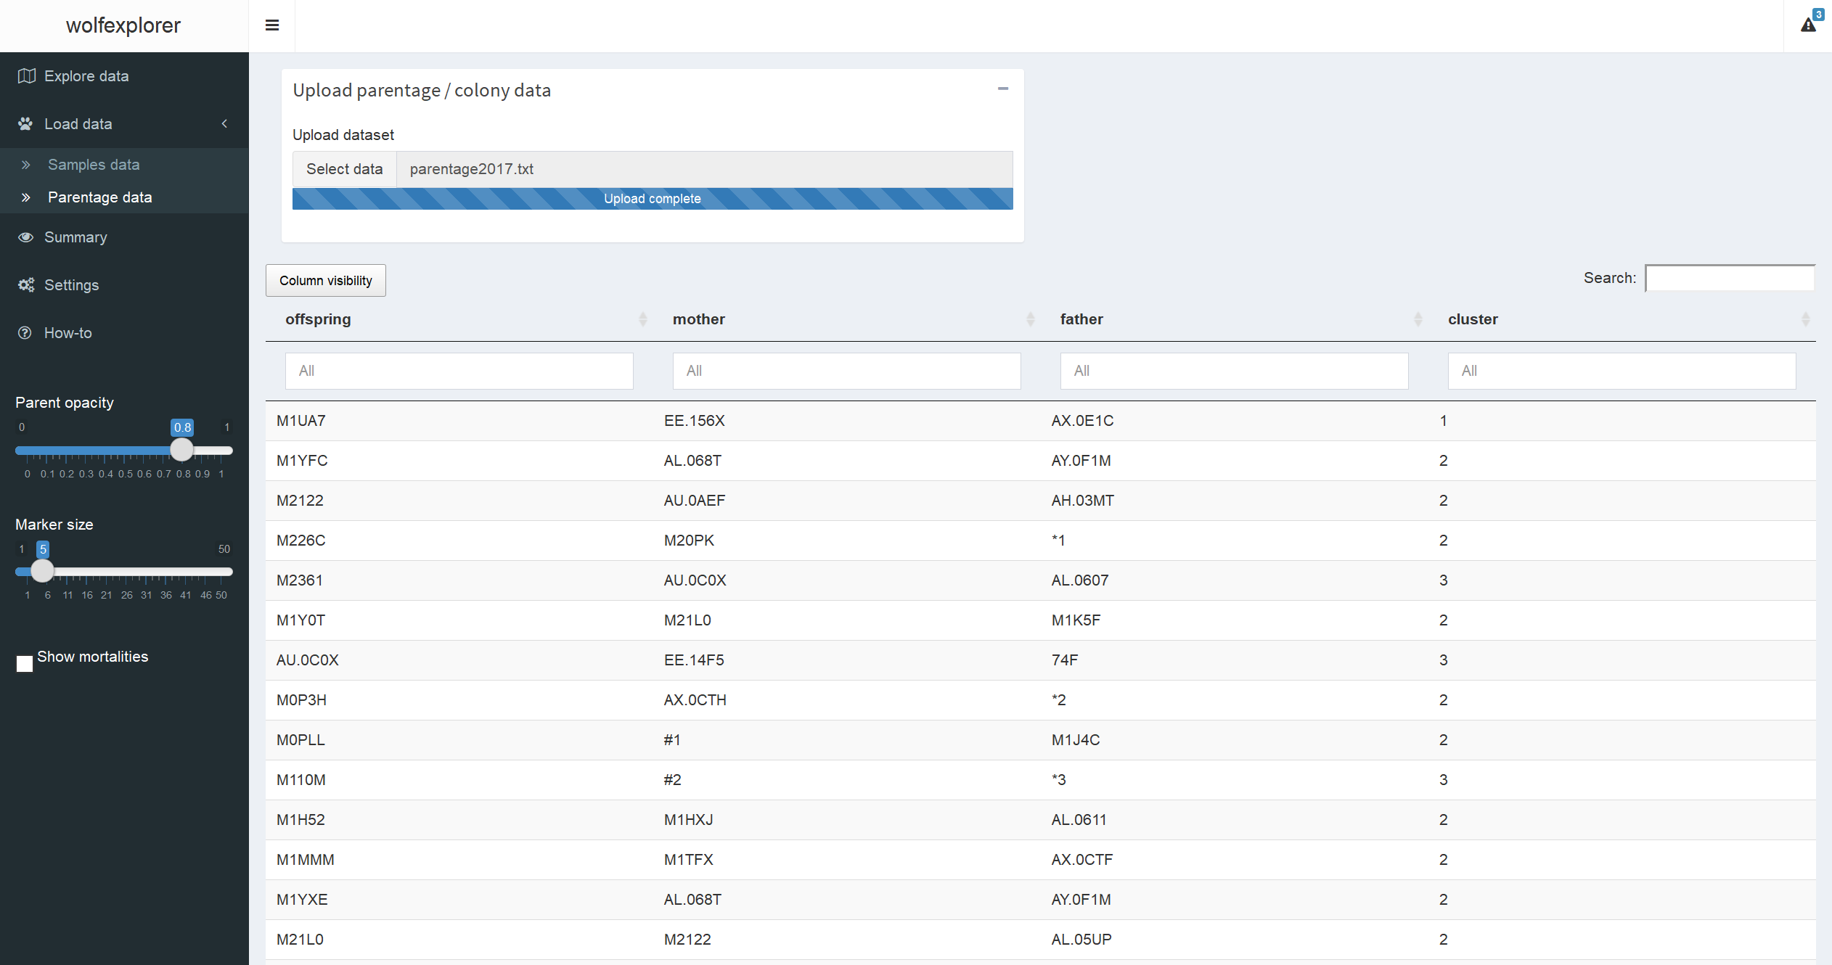
Task: Click the How-to question mark icon
Action: tap(25, 333)
